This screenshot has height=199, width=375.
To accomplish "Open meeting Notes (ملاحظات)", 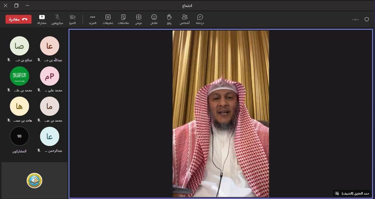I will click(x=123, y=19).
